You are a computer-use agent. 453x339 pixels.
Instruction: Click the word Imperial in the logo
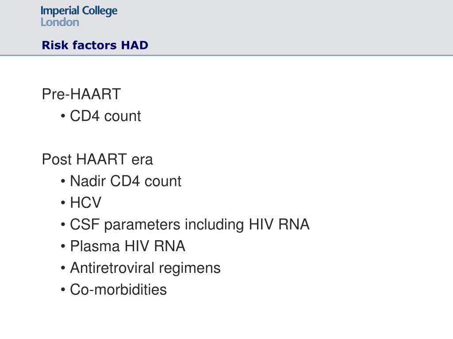[60, 11]
